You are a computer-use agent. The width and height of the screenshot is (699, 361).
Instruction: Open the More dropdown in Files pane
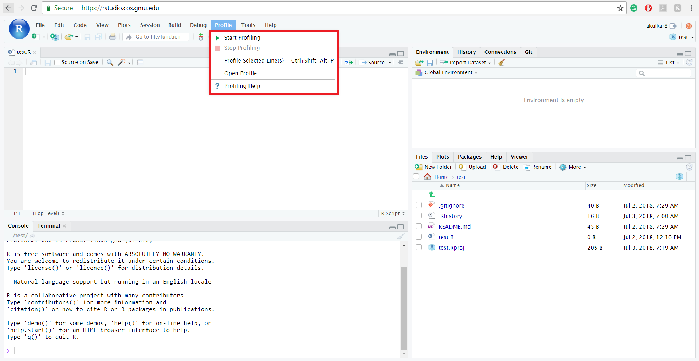click(x=573, y=167)
